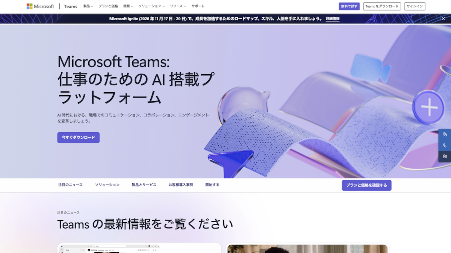Click the プランと価格を確認する button
Screen dimensions: 451x253
pyautogui.click(x=366, y=185)
